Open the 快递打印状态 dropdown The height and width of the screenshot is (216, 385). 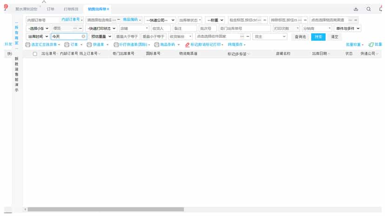101,28
